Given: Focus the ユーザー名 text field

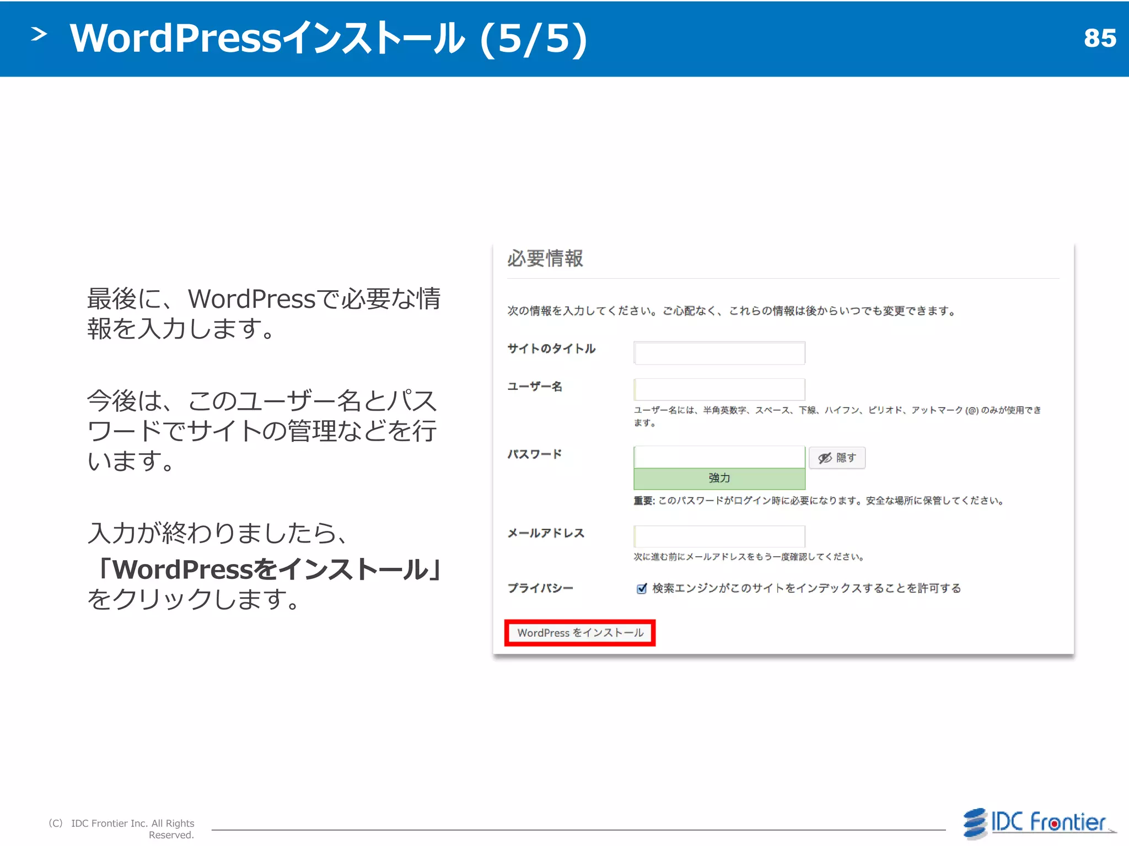Looking at the screenshot, I should [x=719, y=389].
